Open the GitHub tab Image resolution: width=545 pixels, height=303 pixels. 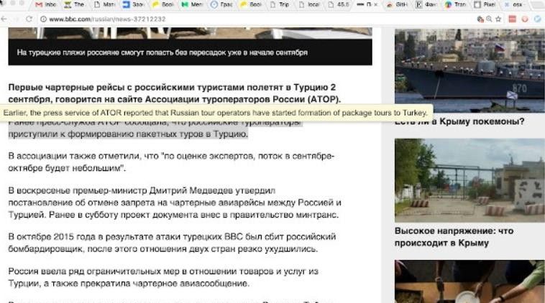pyautogui.click(x=397, y=4)
